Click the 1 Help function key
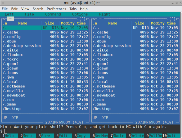 click(x=10, y=136)
